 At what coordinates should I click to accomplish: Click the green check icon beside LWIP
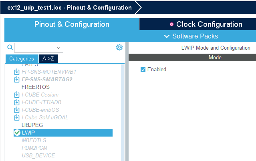(17, 133)
